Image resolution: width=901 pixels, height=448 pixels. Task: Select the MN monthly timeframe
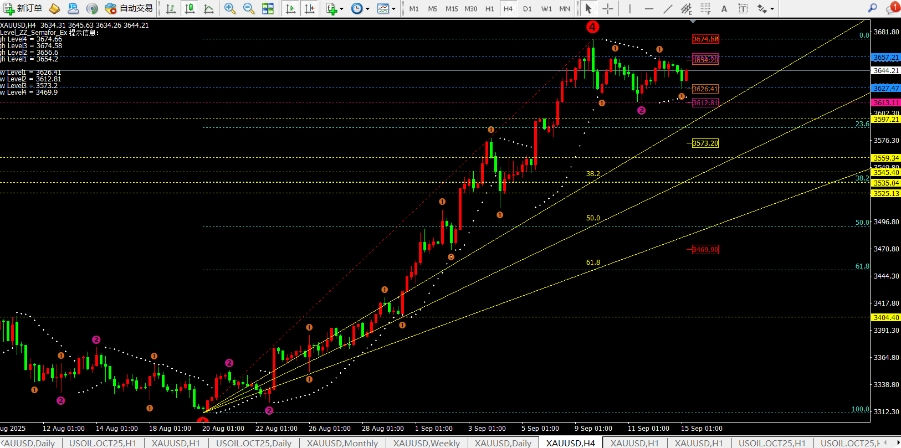(x=565, y=9)
